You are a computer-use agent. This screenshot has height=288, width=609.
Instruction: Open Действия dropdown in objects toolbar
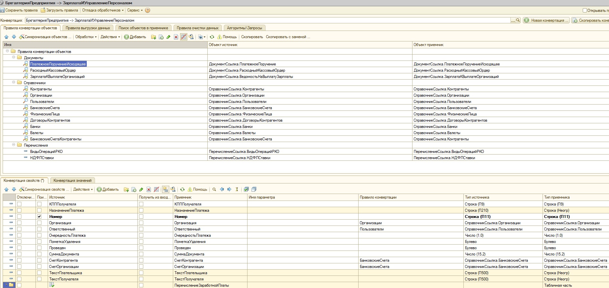[110, 37]
